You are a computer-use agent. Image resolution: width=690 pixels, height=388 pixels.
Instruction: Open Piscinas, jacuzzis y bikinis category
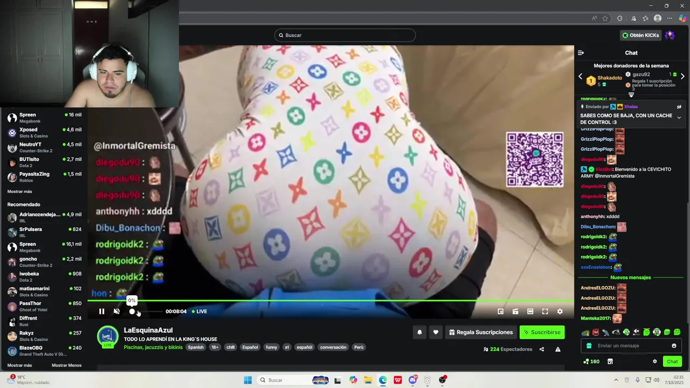[153, 347]
